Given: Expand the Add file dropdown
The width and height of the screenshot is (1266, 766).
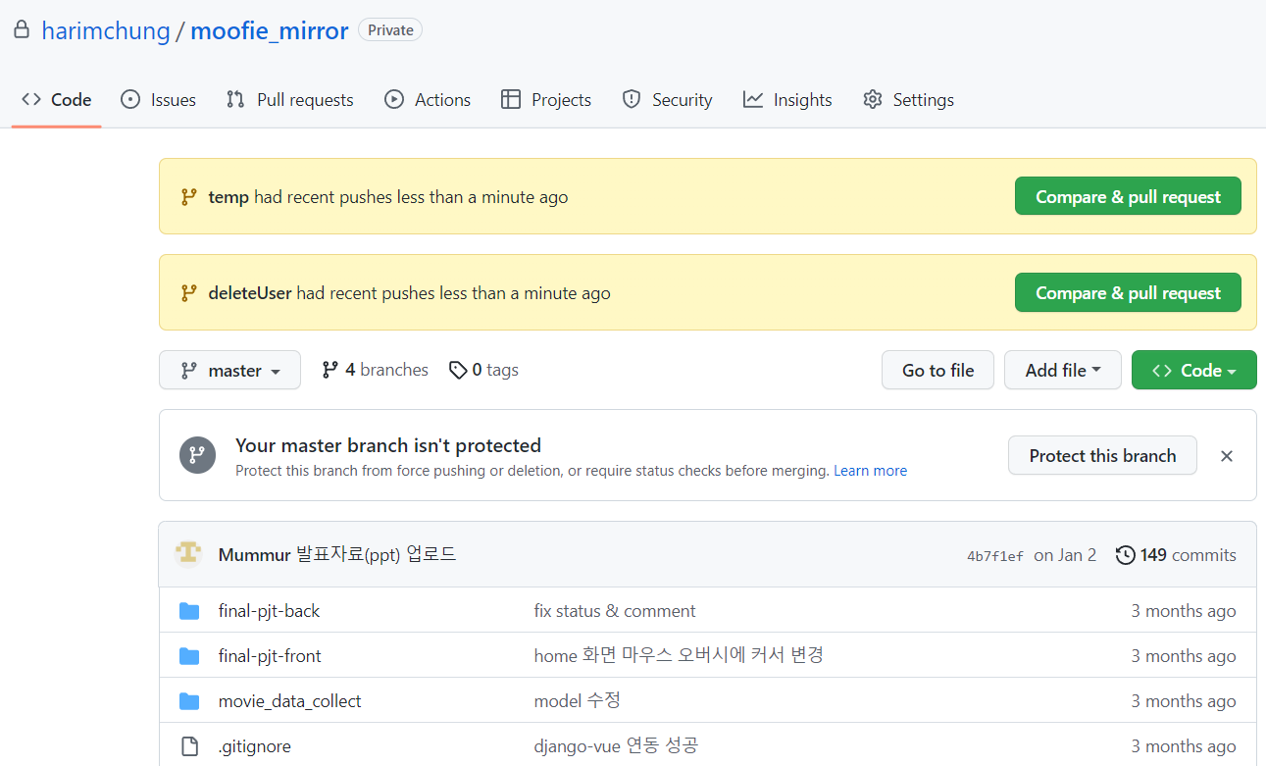Looking at the screenshot, I should click(x=1063, y=370).
